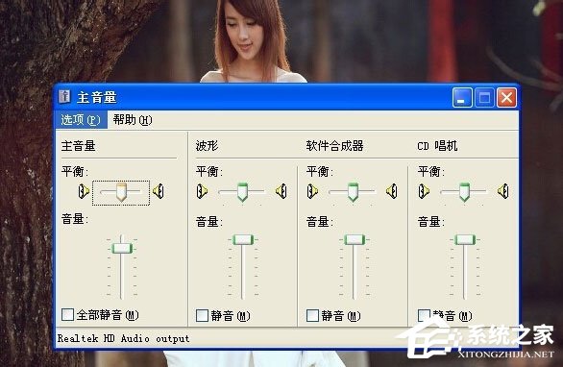
Task: Minimize the 主音量 window
Action: pyautogui.click(x=462, y=97)
